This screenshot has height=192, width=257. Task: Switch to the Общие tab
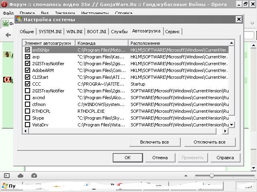(x=27, y=32)
